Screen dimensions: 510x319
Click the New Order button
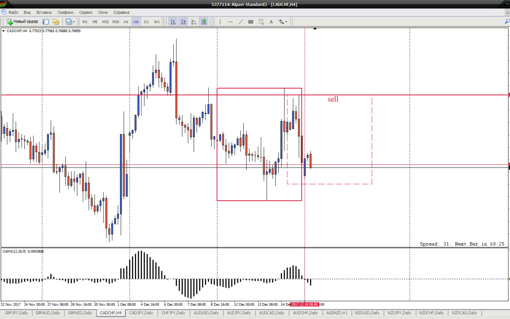(22, 22)
